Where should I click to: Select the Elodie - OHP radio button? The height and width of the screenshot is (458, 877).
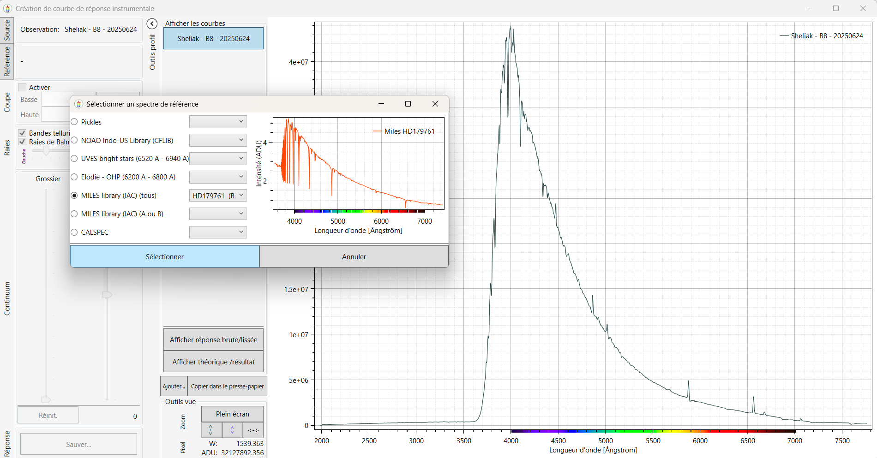[74, 177]
